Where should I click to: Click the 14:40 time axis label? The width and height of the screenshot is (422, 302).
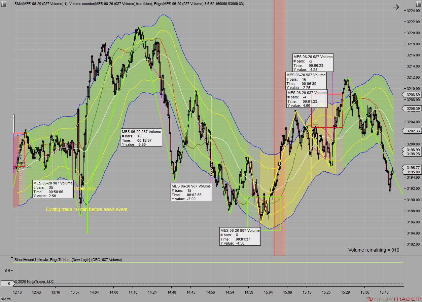pyautogui.click(x=171, y=293)
